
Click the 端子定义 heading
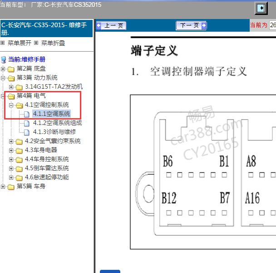tap(154, 51)
